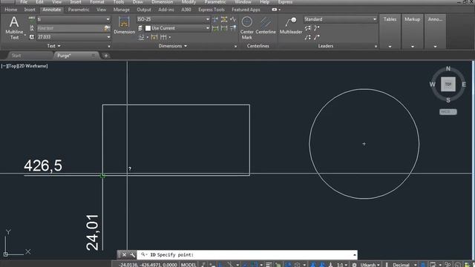Click the Find text input field

coord(71,28)
